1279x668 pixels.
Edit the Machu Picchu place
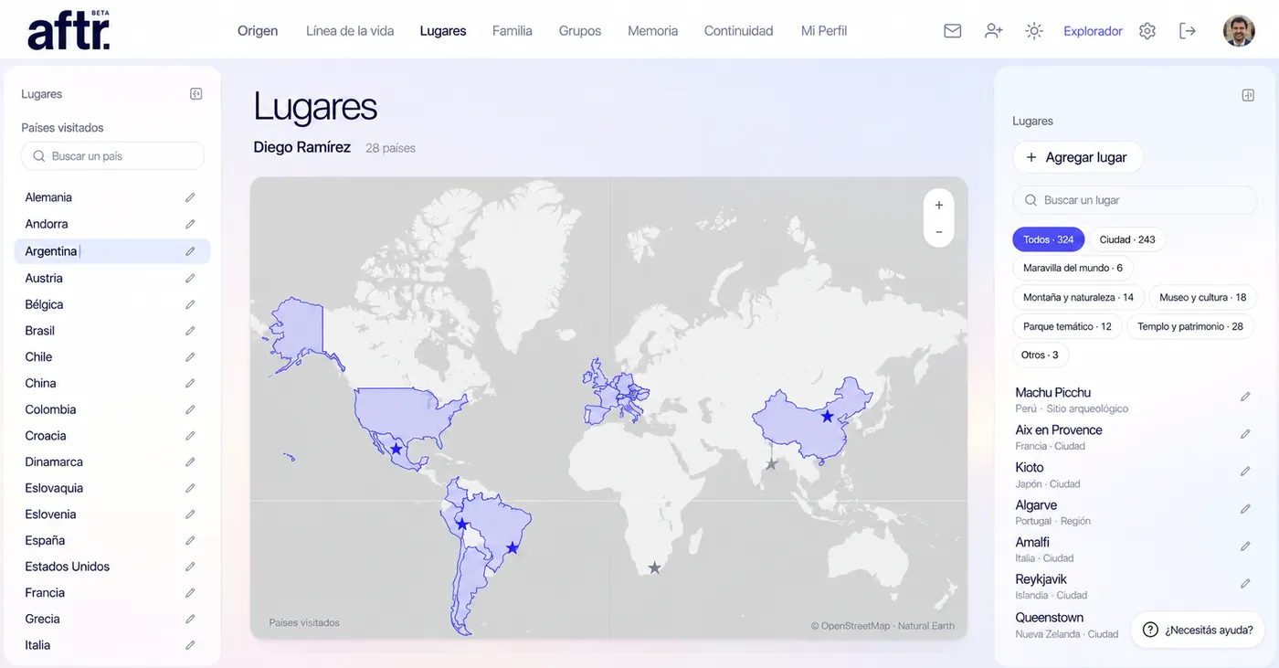coord(1245,397)
